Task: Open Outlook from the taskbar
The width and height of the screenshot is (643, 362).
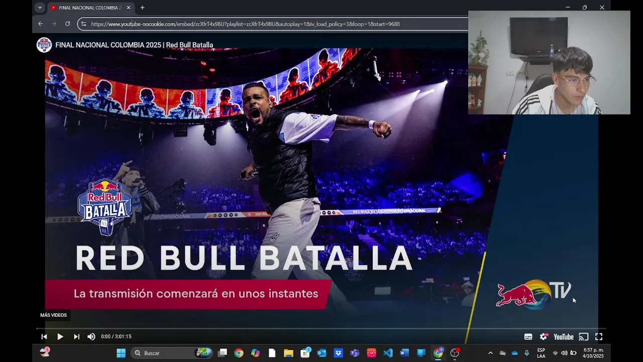Action: coord(321,353)
